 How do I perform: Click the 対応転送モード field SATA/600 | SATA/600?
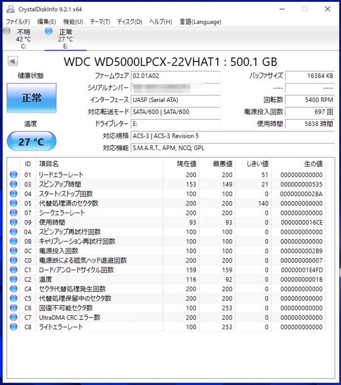(175, 112)
